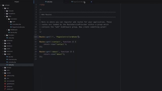
Task: Expand the public folder chevron
Action: (x=3, y=49)
